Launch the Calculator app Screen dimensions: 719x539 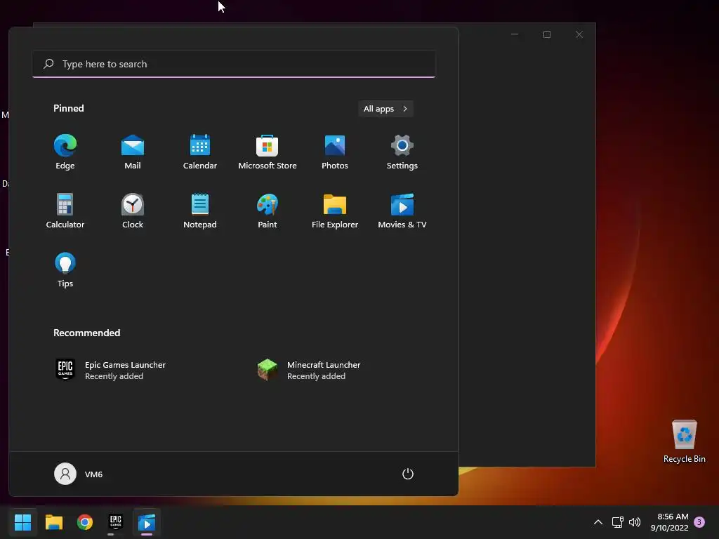[x=65, y=211]
